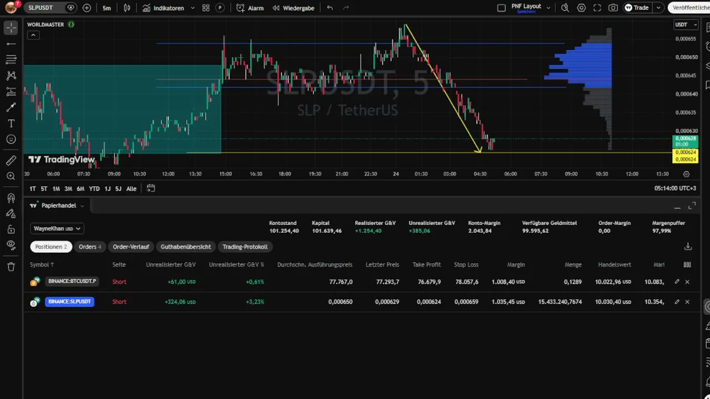
Task: Open chart settings hexagon icon
Action: [581, 8]
